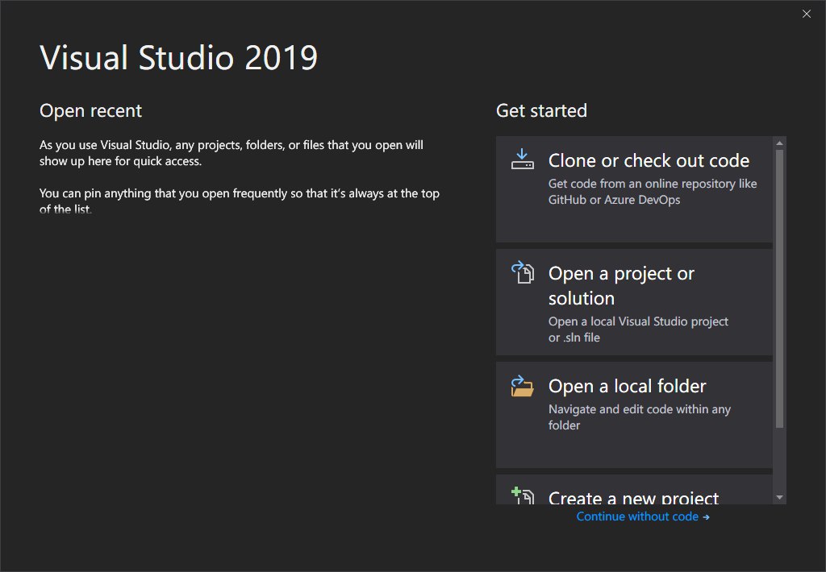The width and height of the screenshot is (826, 572).
Task: Click the Get started list scrollbar thumb
Action: (x=780, y=289)
